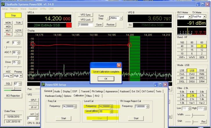Decrease tune step with minus button

[108, 18]
